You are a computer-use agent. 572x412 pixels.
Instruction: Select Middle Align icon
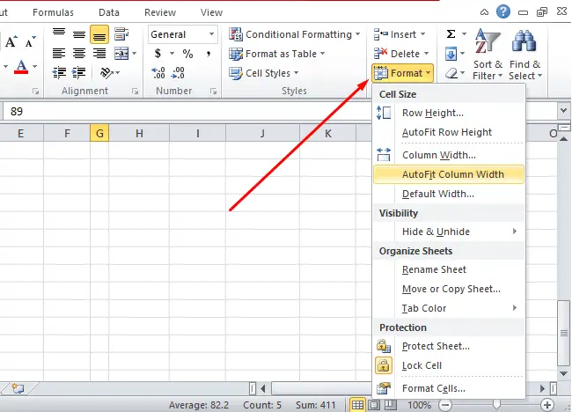click(79, 34)
